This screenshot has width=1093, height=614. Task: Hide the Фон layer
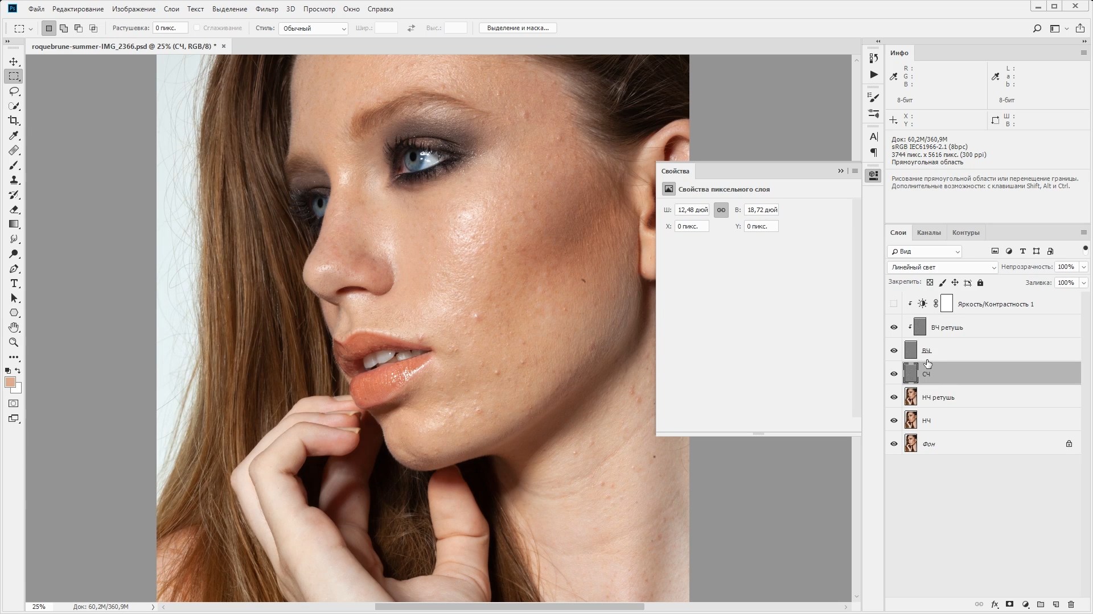(x=894, y=443)
